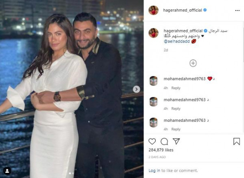The image size is (244, 178).
Task: Open the three-dot more options menu
Action: [x=237, y=11]
